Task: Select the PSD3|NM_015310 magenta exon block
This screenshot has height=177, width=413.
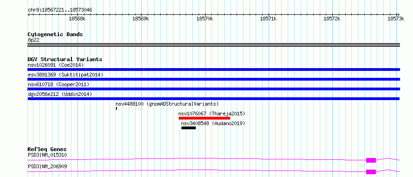Action: click(x=371, y=160)
